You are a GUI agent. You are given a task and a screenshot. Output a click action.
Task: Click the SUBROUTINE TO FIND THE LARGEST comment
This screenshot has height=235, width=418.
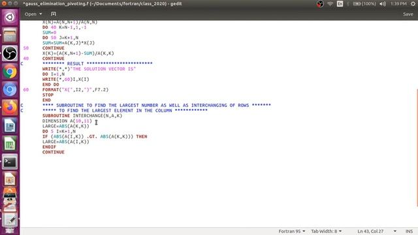(x=157, y=105)
